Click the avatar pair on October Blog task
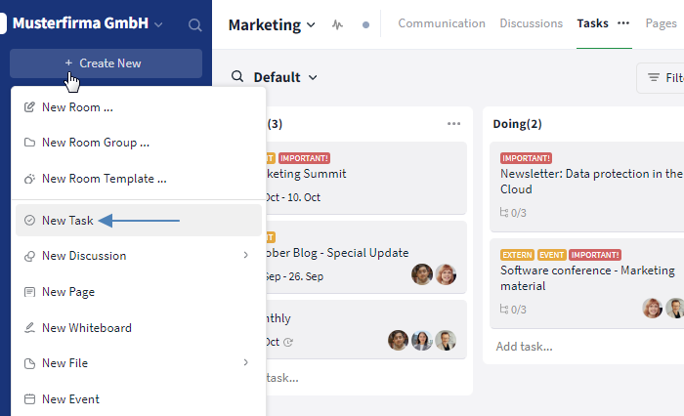This screenshot has height=416, width=684. (x=434, y=275)
